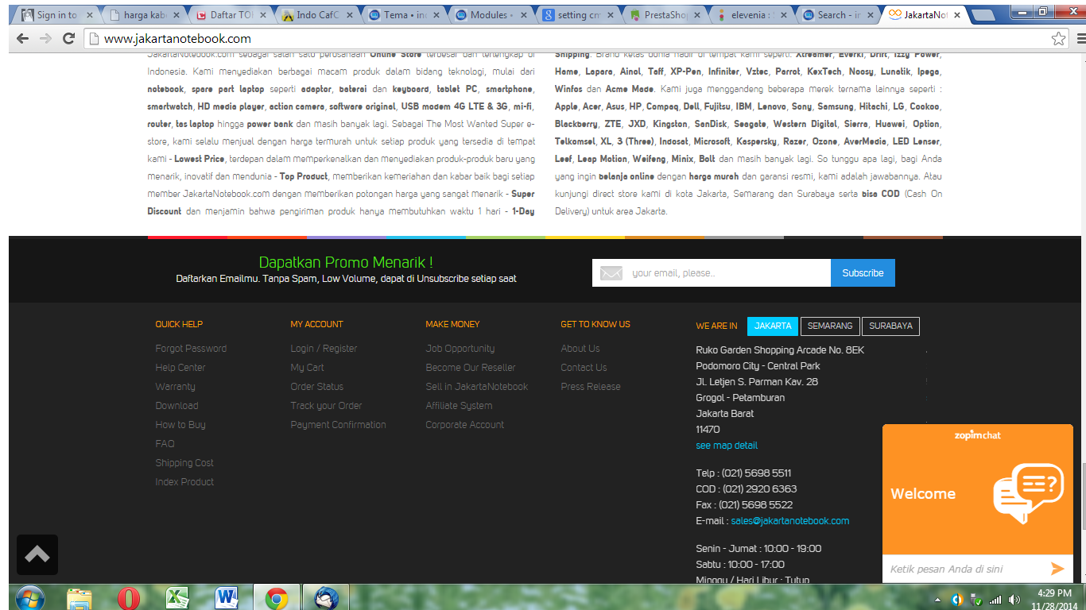
Task: Open the Help Center link
Action: pyautogui.click(x=180, y=368)
